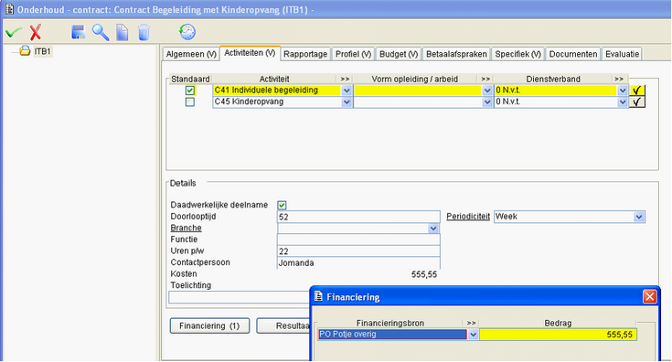
Task: Click the Bedrag column header
Action: [x=558, y=323]
